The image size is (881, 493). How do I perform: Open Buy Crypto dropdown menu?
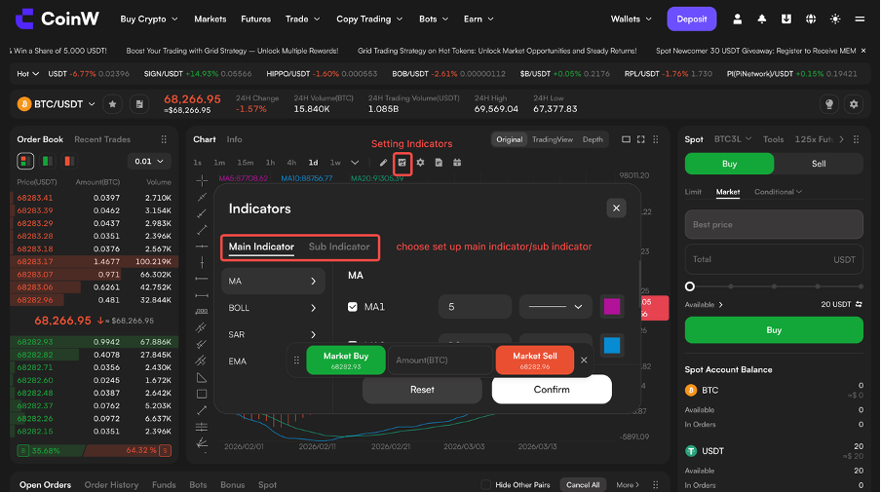click(149, 19)
